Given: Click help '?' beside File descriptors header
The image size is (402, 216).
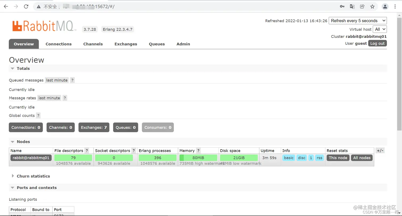Looking at the screenshot, I should coord(87,151).
